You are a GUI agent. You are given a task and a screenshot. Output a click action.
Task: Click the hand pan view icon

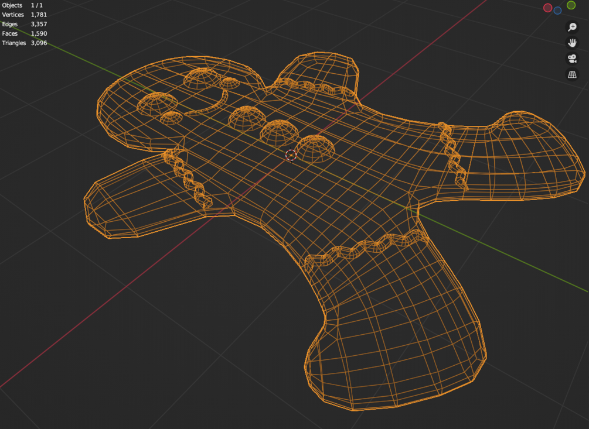[572, 43]
